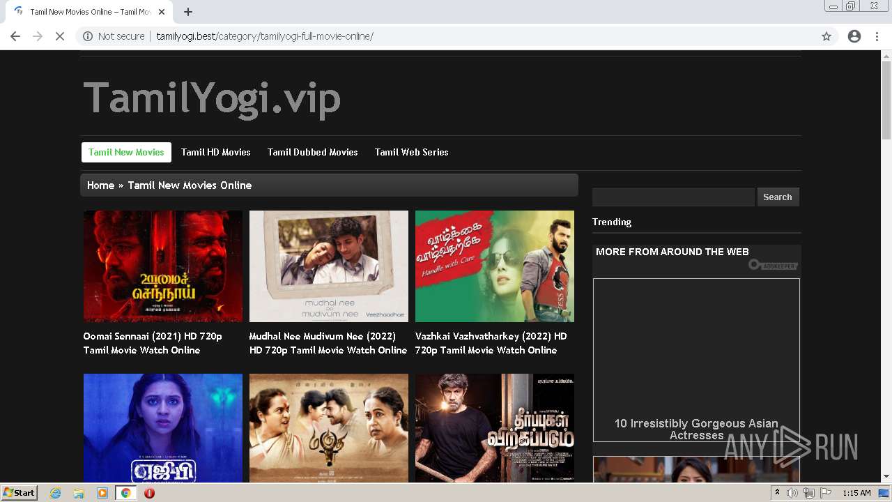Open network tray icon
Image resolution: width=892 pixels, height=502 pixels.
(809, 493)
